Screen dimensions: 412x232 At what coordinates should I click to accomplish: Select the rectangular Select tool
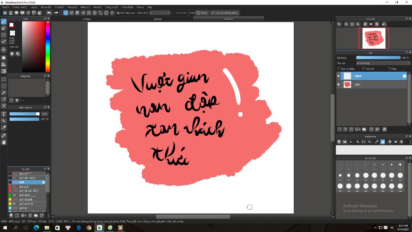[4, 79]
